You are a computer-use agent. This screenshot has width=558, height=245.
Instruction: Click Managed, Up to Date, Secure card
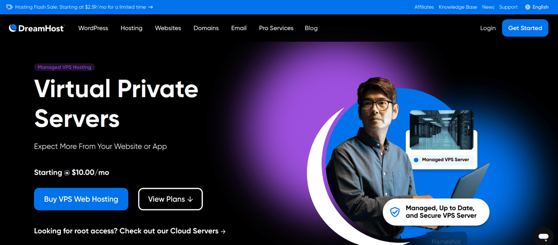tap(436, 212)
